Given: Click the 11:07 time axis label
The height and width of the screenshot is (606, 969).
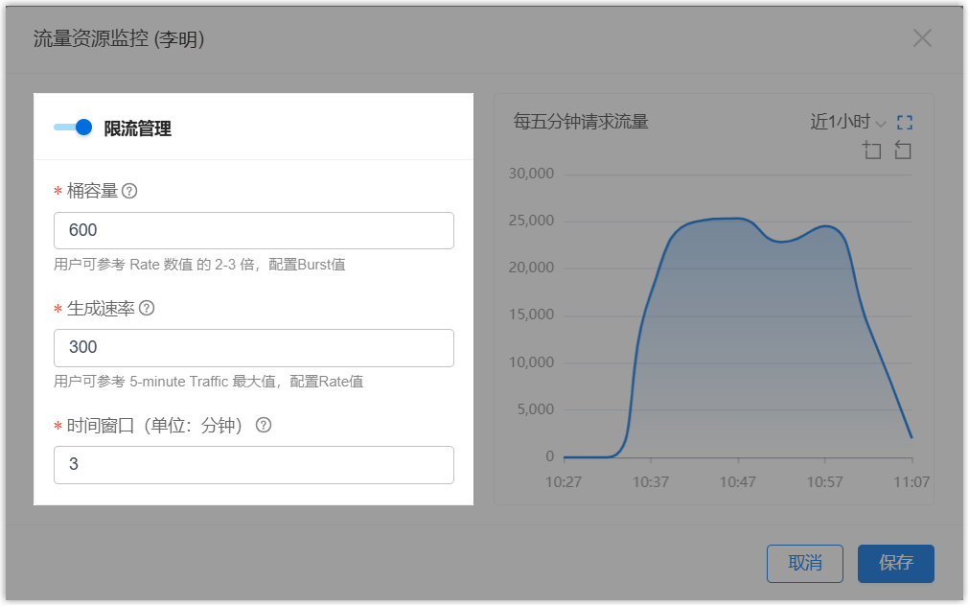Looking at the screenshot, I should pyautogui.click(x=911, y=481).
